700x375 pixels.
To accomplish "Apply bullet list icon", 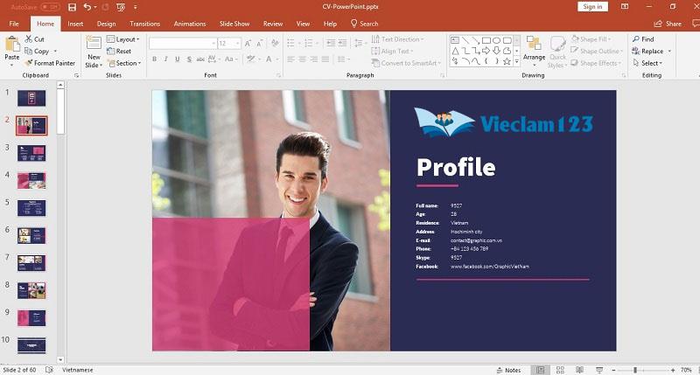I will pos(290,43).
